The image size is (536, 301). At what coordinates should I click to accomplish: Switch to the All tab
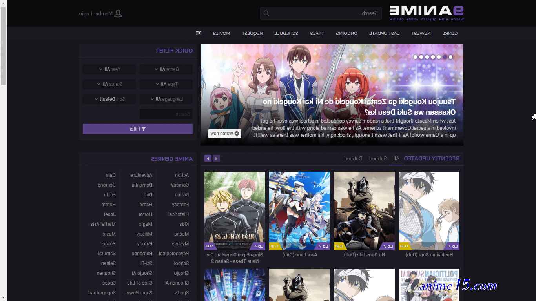396,158
